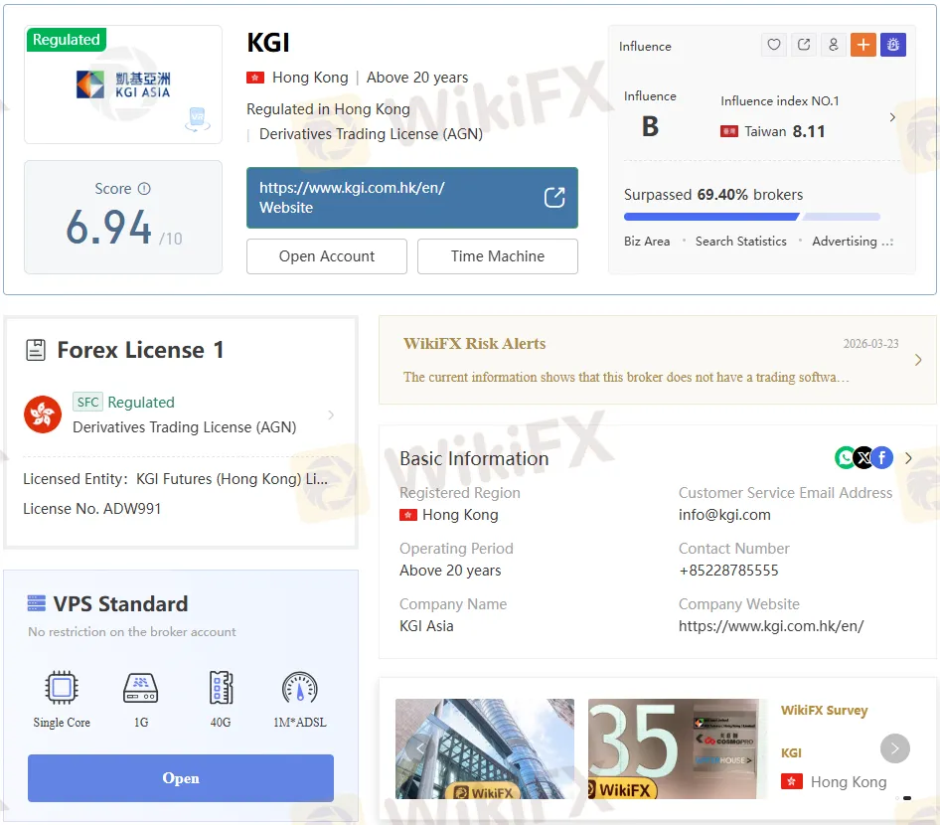
Task: Click the WhatsApp icon in Basic Information
Action: pos(845,458)
